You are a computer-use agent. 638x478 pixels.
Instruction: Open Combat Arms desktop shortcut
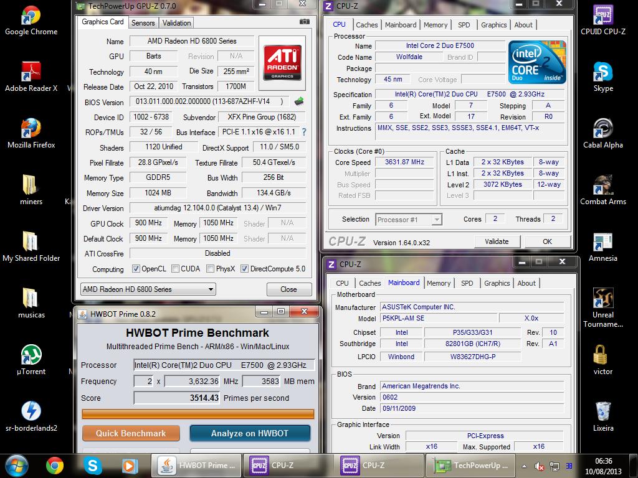[603, 190]
